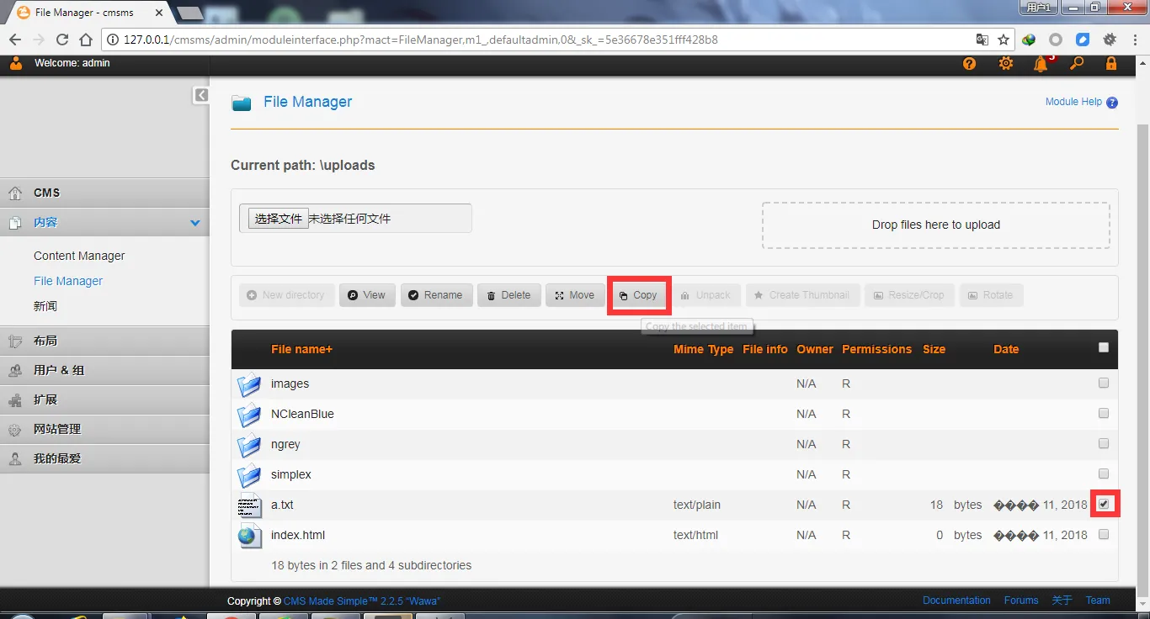This screenshot has height=619, width=1150.
Task: Open the help question mark icon in top bar
Action: pos(969,64)
